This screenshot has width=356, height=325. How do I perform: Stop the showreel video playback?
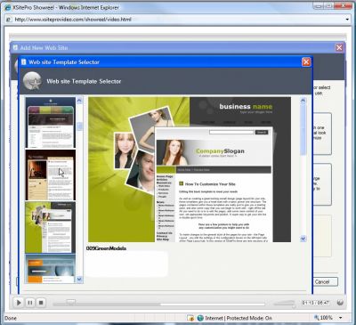click(x=41, y=303)
